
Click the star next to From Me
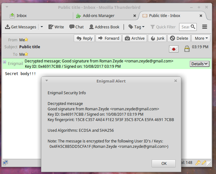click(26, 40)
